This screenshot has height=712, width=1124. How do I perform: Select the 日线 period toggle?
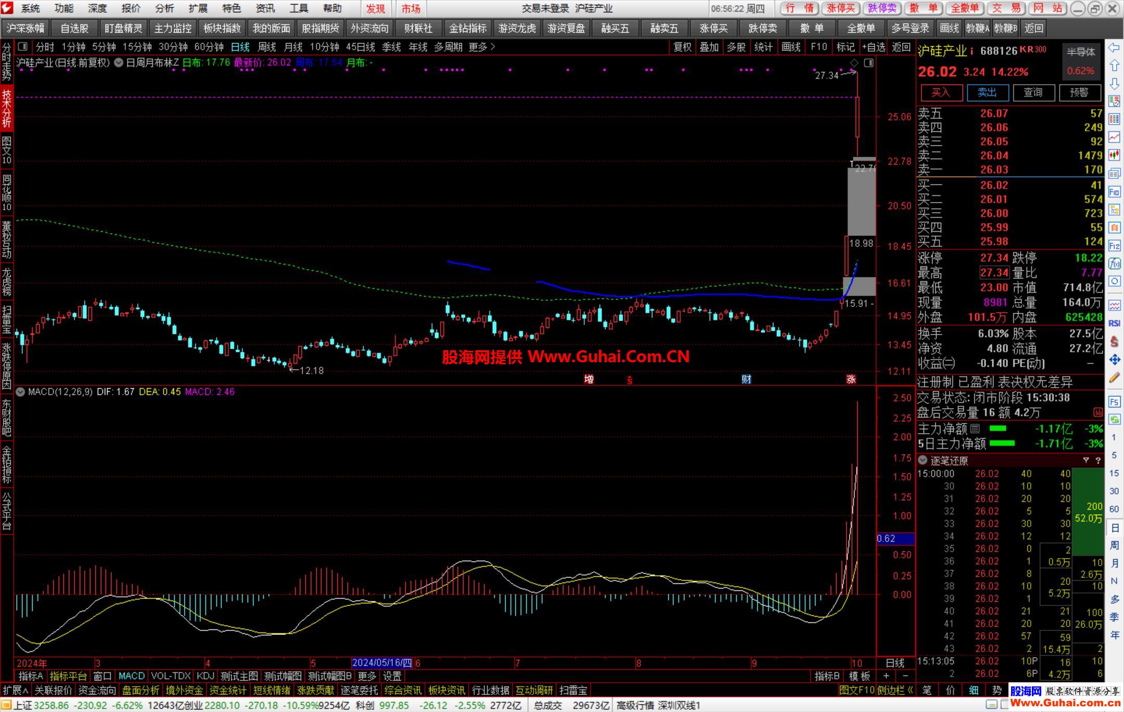tap(240, 47)
